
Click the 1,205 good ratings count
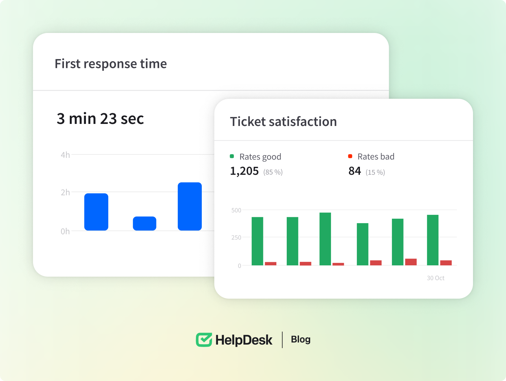244,171
